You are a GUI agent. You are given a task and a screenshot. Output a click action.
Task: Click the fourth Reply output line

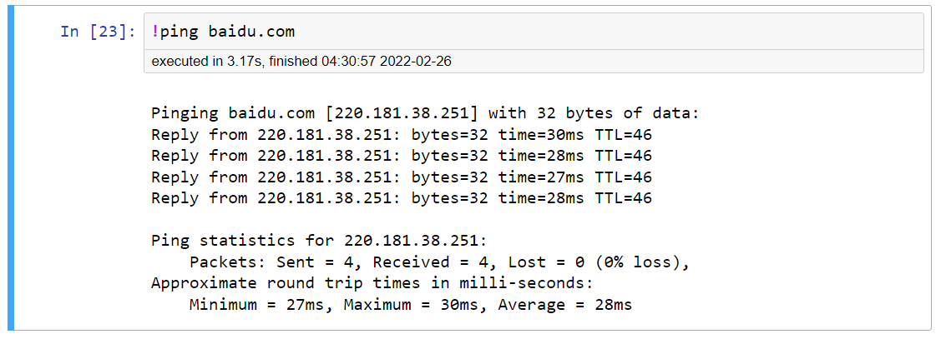(x=401, y=198)
